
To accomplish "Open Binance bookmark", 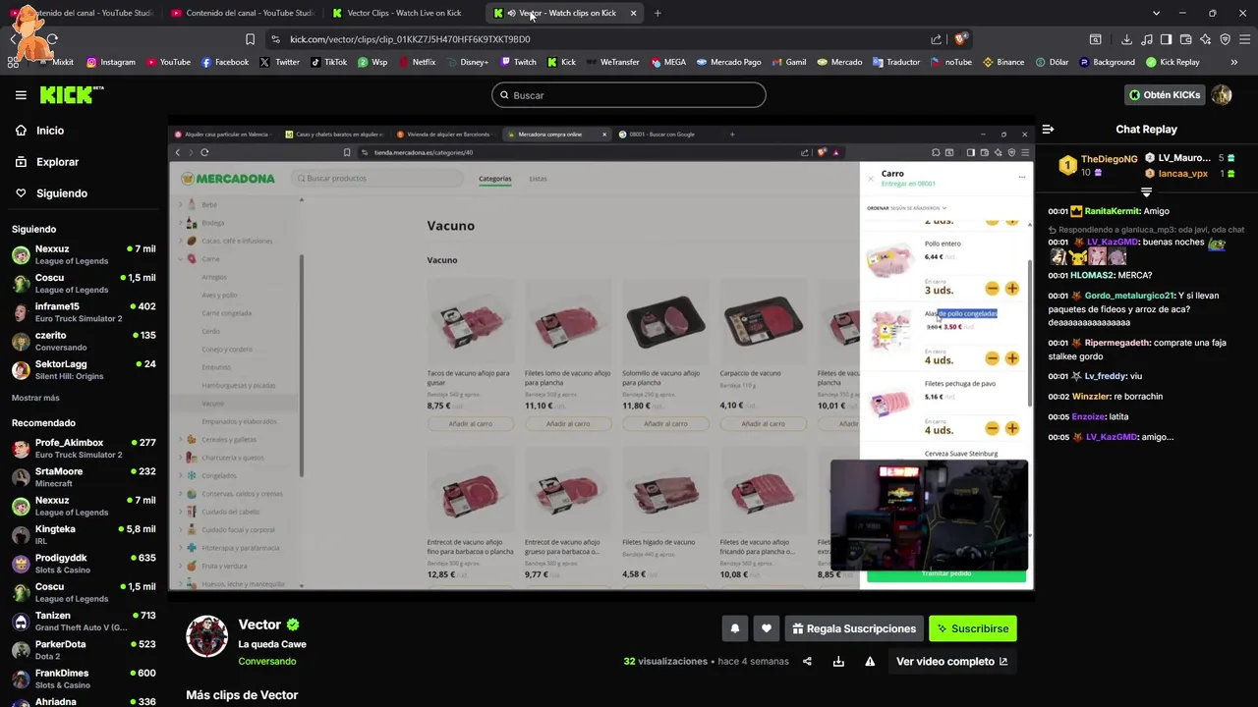I will [x=1002, y=62].
